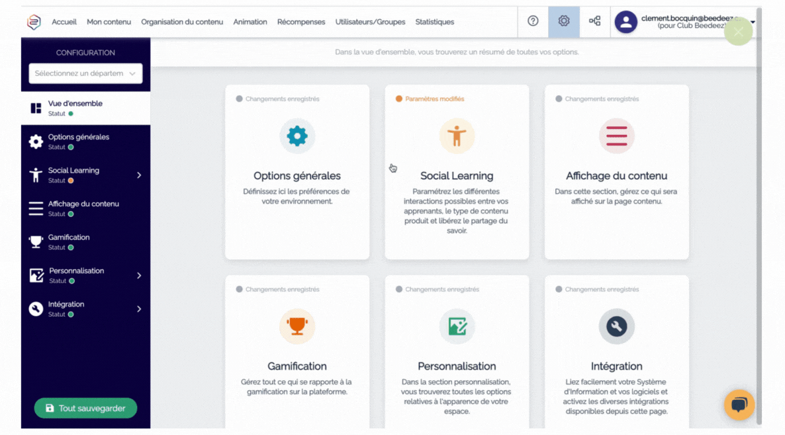Click the Intégration wrench card icon
The height and width of the screenshot is (435, 785).
click(616, 327)
